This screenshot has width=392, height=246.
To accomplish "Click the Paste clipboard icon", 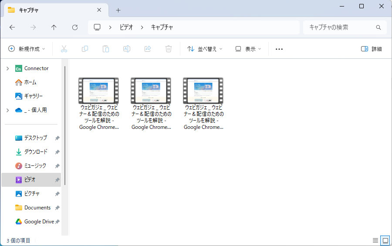I will [x=106, y=49].
